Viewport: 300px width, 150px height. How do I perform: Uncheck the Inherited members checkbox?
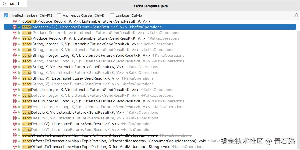click(x=6, y=15)
